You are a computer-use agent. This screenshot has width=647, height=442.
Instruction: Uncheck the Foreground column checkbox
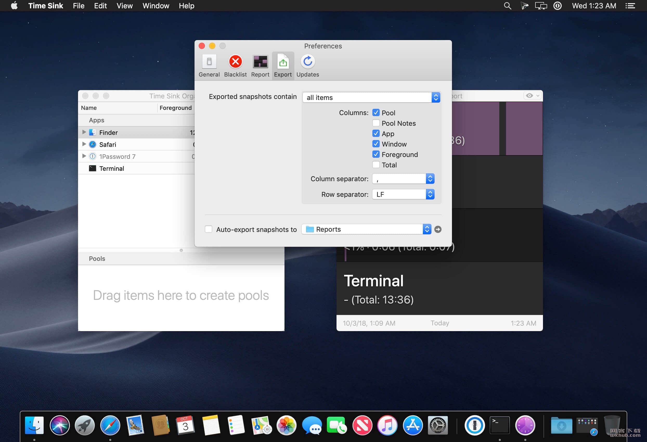coord(376,154)
